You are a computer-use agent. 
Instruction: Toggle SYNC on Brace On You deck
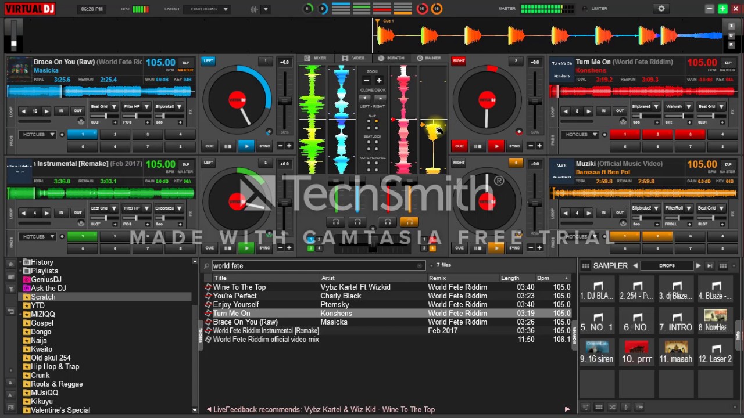point(264,146)
